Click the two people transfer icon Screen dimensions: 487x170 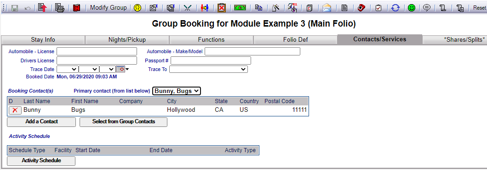pyautogui.click(x=204, y=8)
